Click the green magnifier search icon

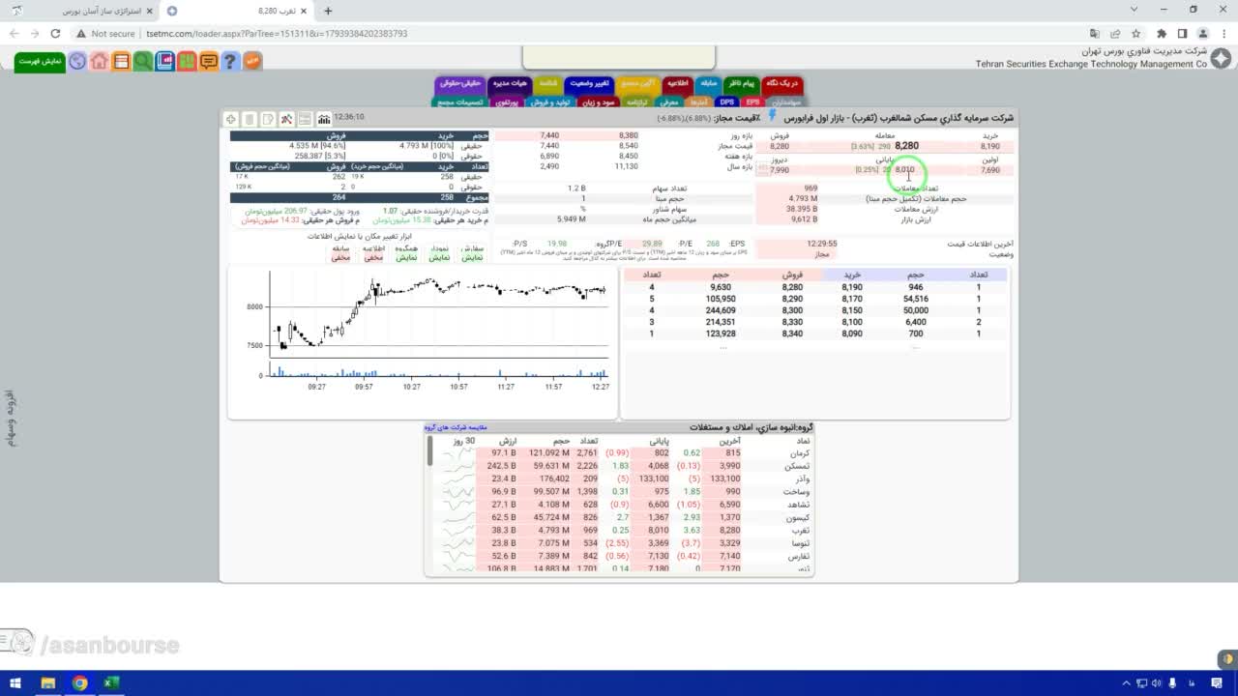[142, 61]
